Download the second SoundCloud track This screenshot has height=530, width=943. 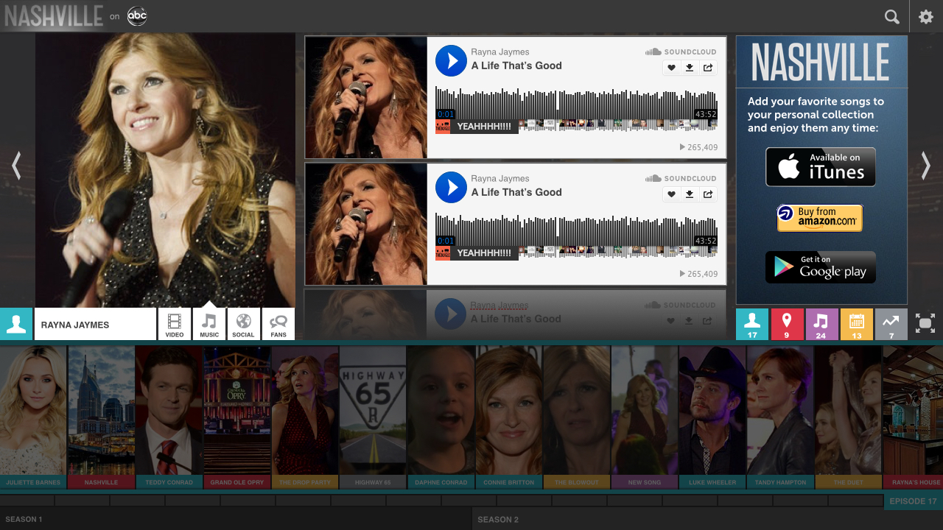pos(690,194)
